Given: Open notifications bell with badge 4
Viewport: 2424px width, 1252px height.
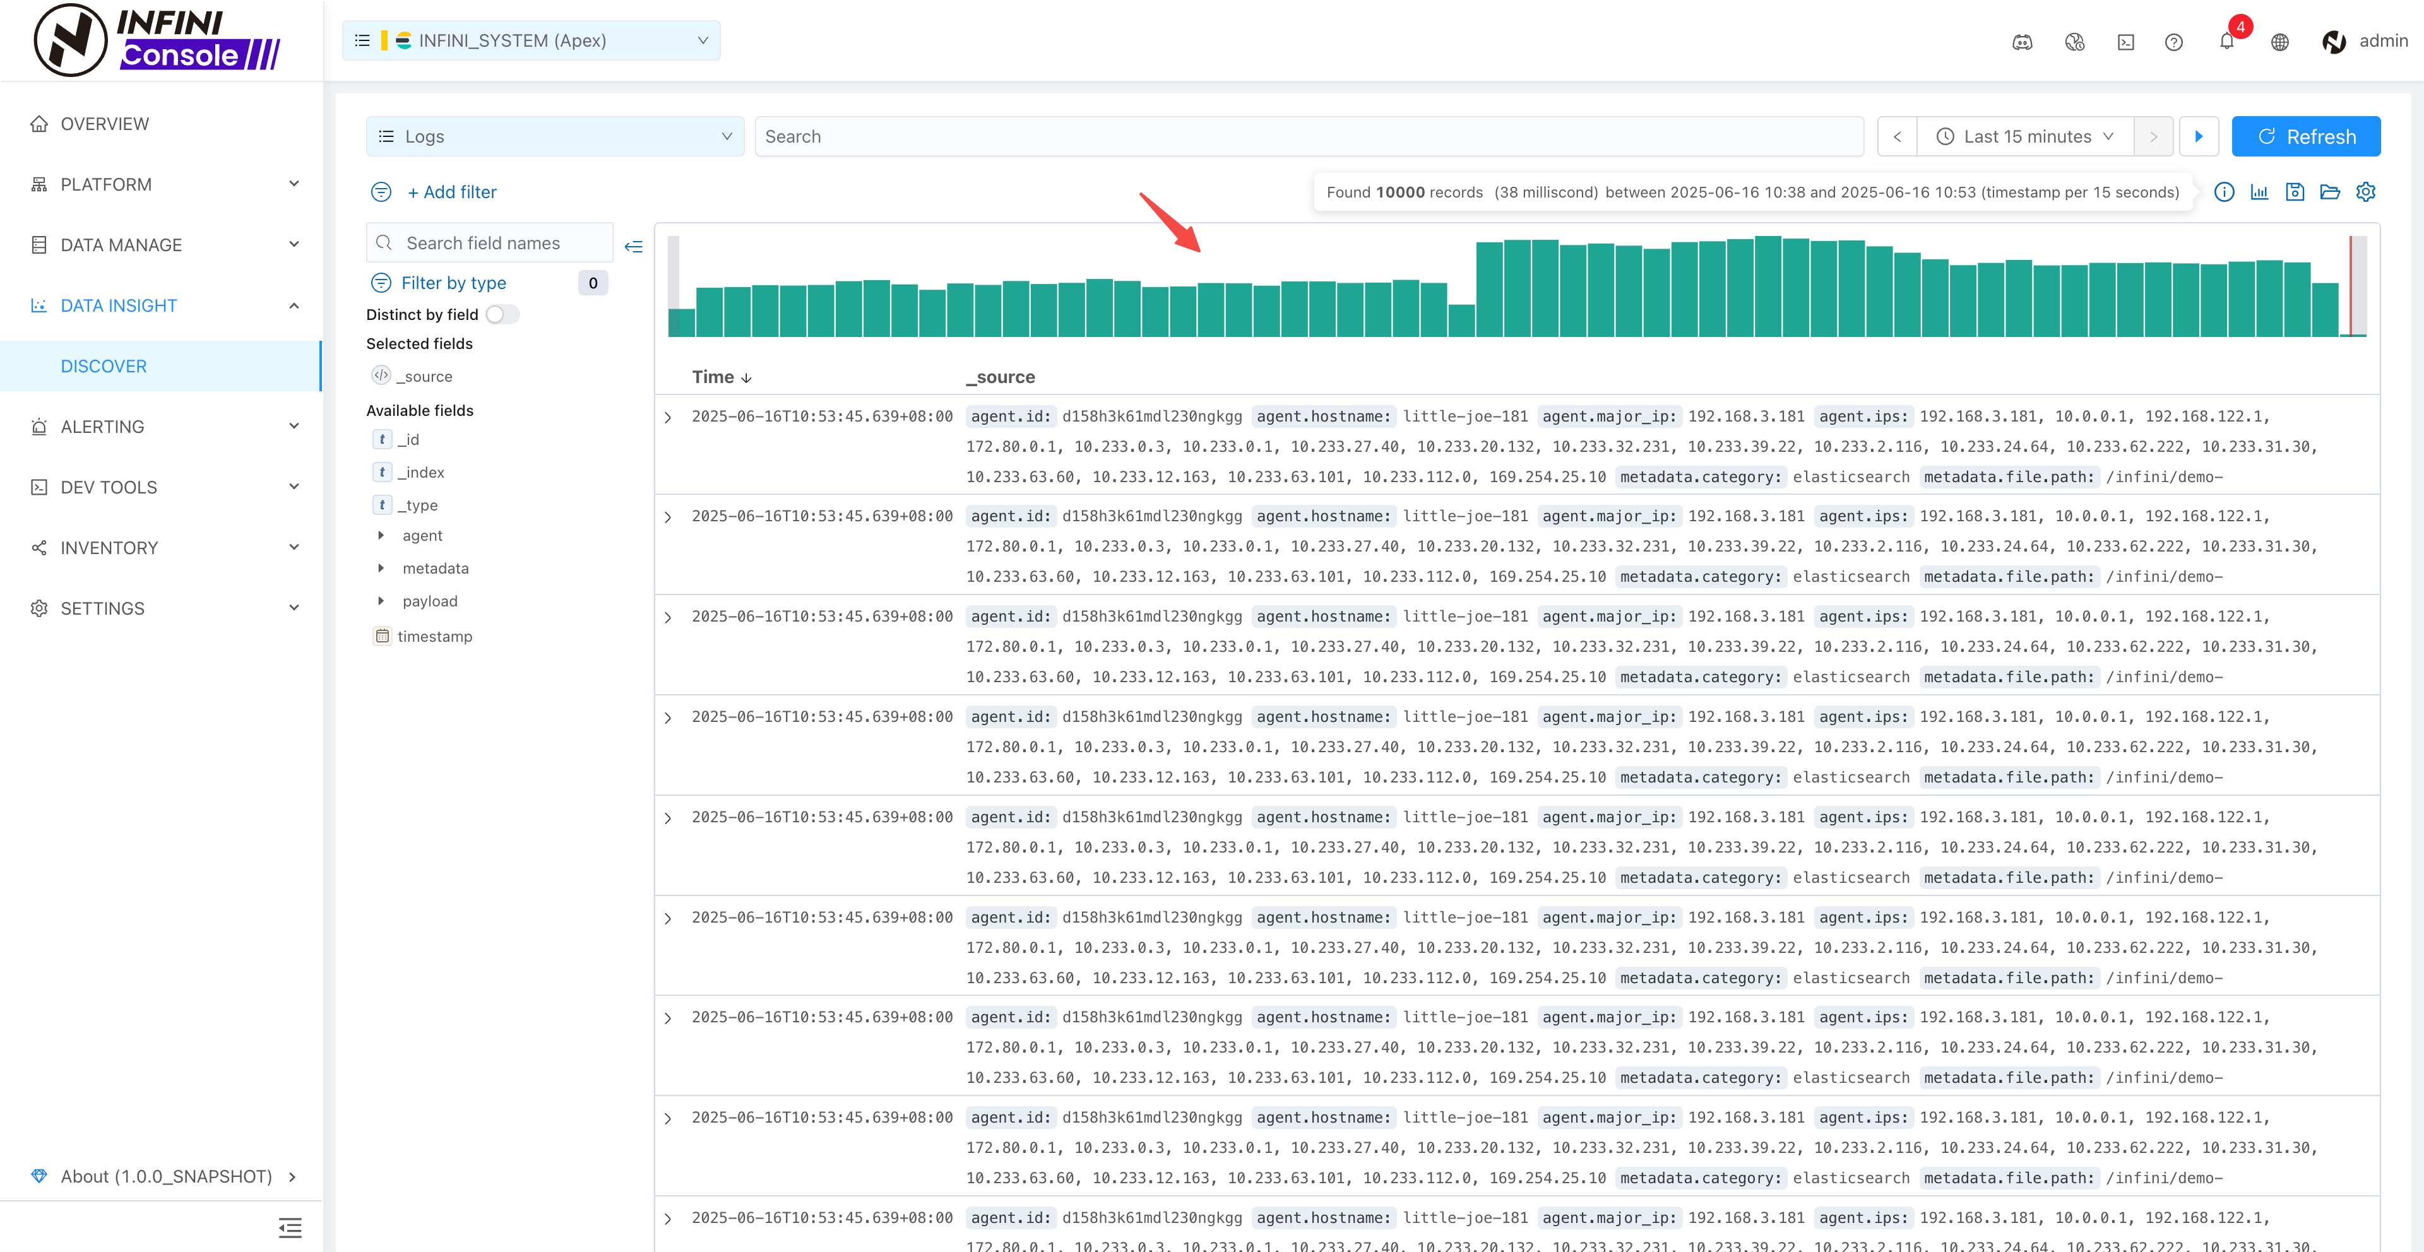Looking at the screenshot, I should (x=2226, y=40).
